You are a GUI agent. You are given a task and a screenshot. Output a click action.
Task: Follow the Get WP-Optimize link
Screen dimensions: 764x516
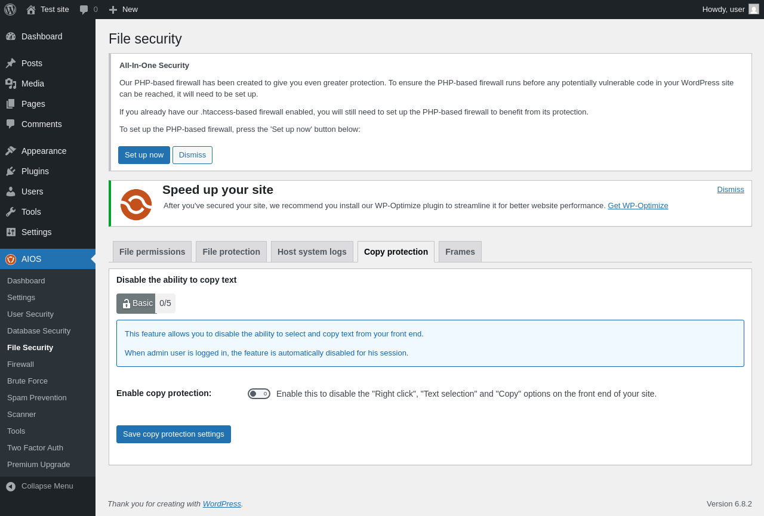click(x=638, y=205)
